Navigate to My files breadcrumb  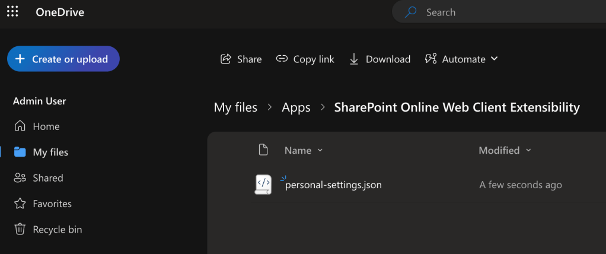pyautogui.click(x=235, y=107)
